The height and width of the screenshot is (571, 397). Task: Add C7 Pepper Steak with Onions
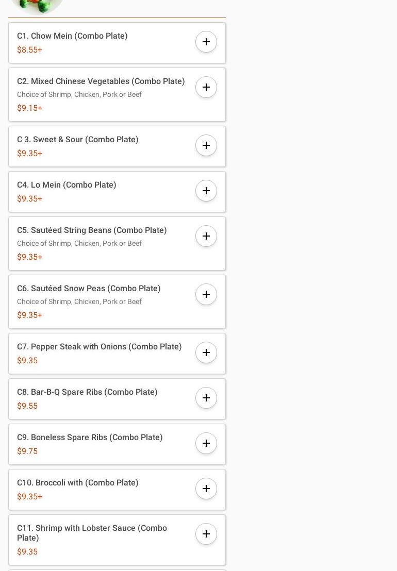pos(206,352)
